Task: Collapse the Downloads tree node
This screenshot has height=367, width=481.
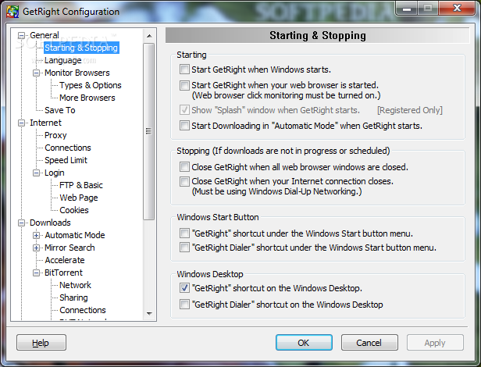Action: 21,223
